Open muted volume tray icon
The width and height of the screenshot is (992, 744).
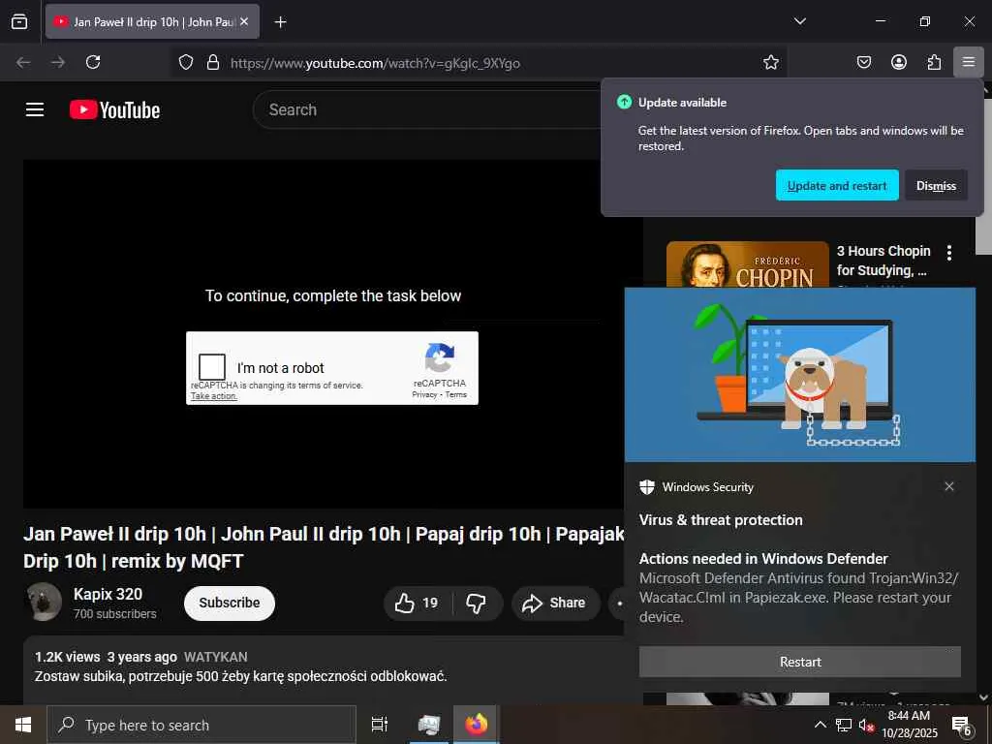tap(866, 725)
